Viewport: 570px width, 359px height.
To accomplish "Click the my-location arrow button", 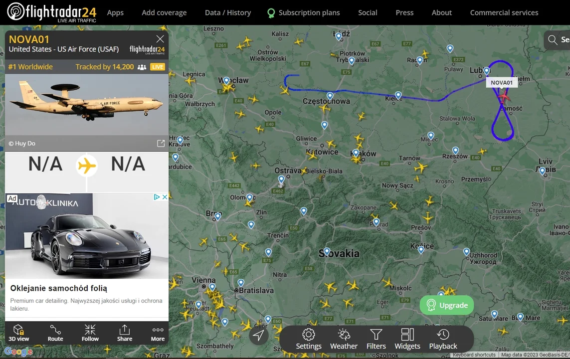I will (x=258, y=335).
